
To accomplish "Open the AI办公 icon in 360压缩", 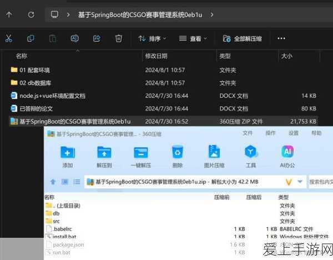I will [x=287, y=157].
